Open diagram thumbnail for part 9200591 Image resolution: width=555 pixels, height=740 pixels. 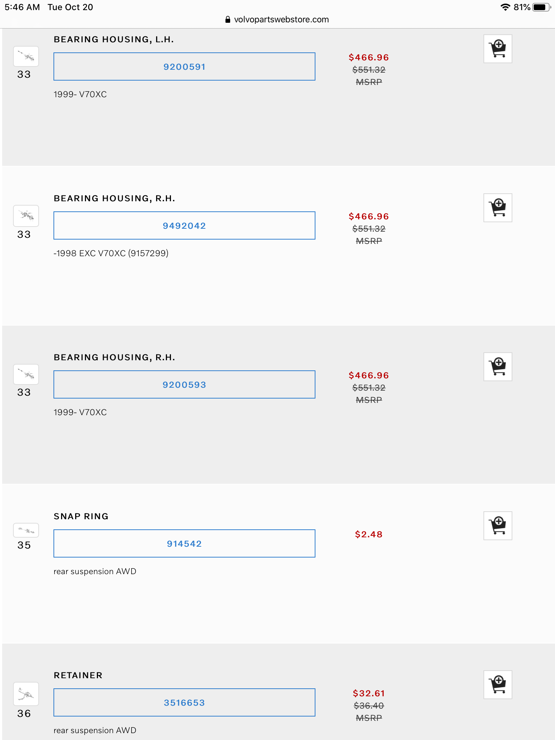(26, 56)
